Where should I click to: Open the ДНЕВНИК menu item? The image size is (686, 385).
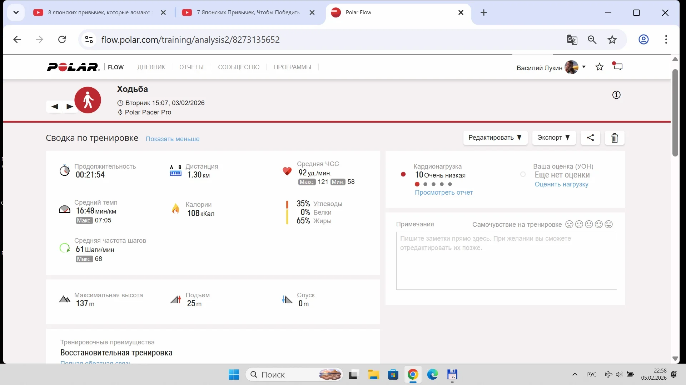[151, 67]
